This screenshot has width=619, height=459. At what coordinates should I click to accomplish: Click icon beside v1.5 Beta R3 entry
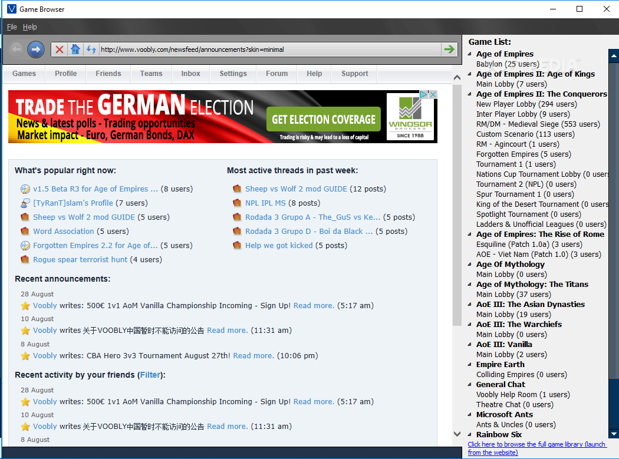coord(25,189)
